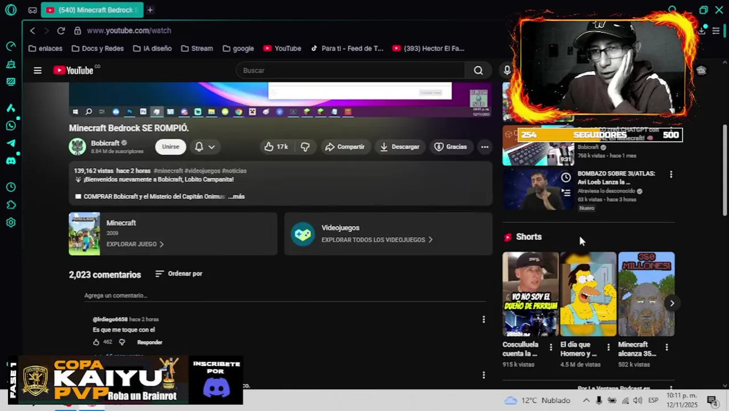Like the @lrdiego6658 comment
This screenshot has width=729, height=411.
click(96, 342)
